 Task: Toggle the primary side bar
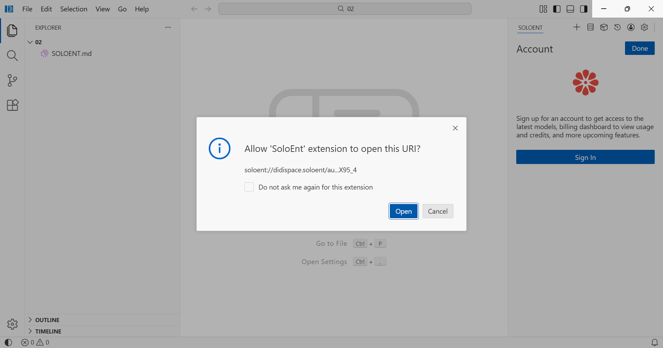tap(557, 9)
